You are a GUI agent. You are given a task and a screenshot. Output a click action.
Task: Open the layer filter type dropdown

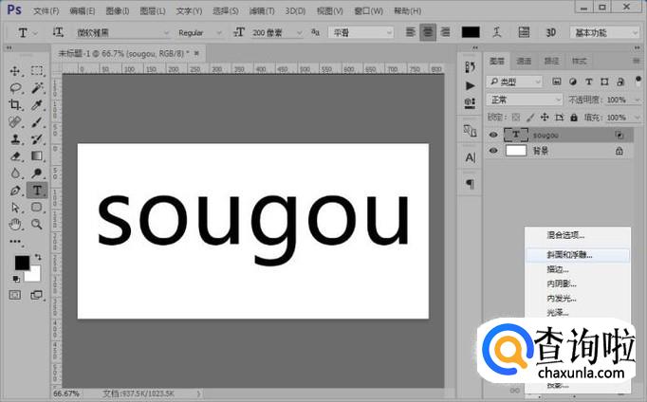514,82
